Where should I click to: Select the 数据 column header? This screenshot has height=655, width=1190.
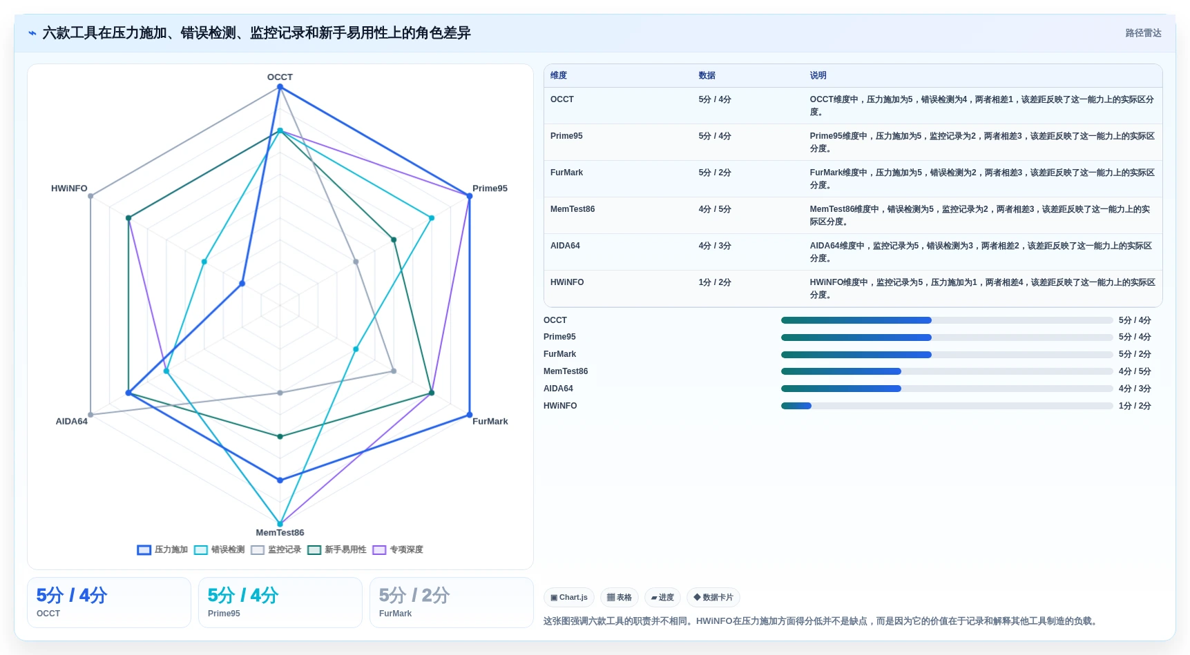[707, 75]
